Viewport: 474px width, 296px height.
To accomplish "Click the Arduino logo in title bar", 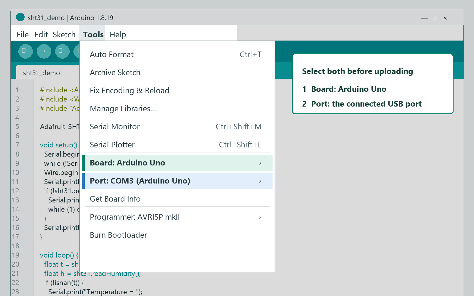I will pos(20,17).
